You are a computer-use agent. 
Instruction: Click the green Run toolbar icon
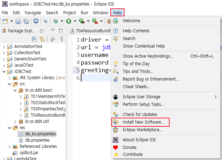pyautogui.click(x=69, y=21)
